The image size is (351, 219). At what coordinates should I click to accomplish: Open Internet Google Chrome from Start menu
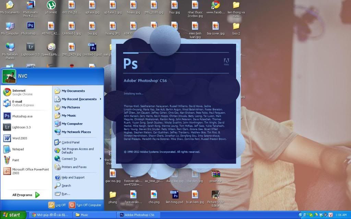[26, 92]
